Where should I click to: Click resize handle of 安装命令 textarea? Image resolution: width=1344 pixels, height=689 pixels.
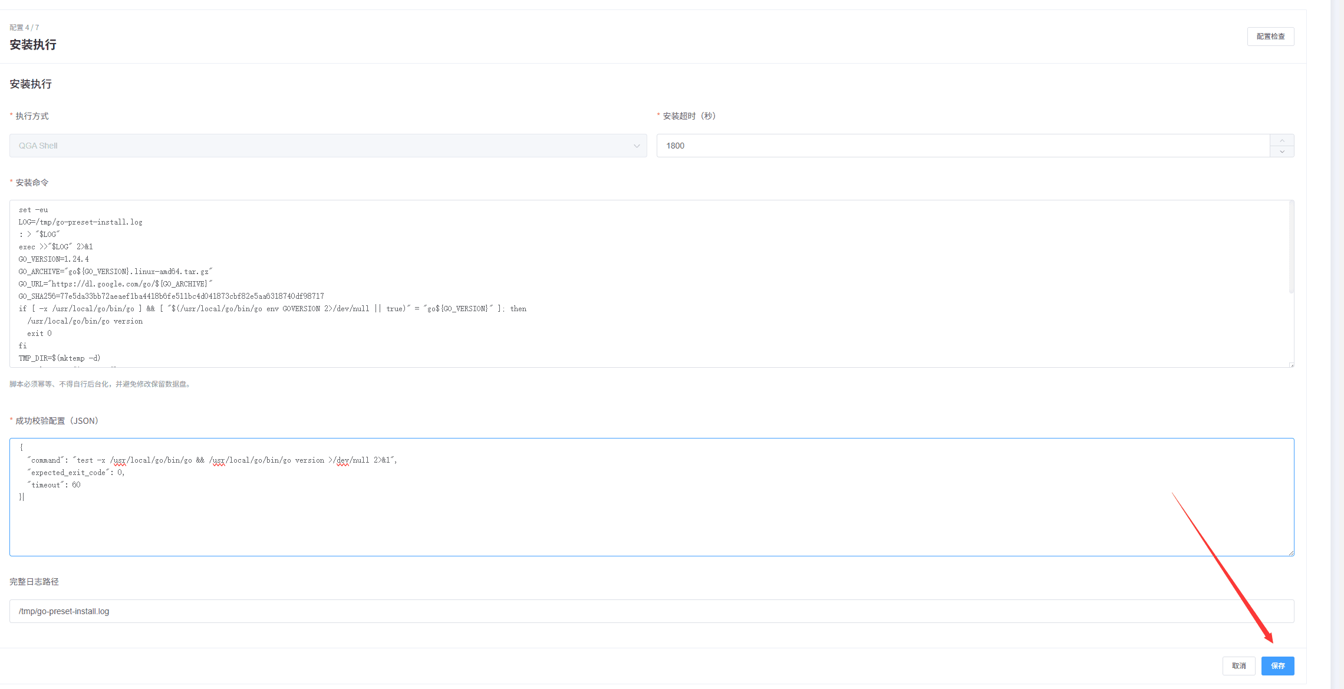click(x=1291, y=365)
